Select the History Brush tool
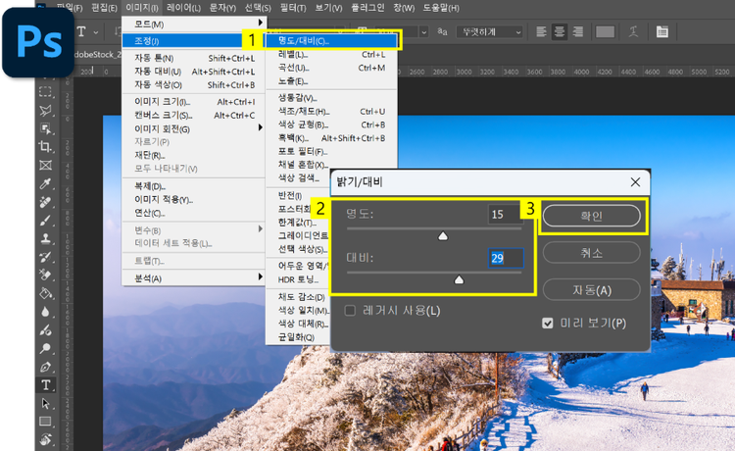Image resolution: width=735 pixels, height=451 pixels. coord(45,257)
